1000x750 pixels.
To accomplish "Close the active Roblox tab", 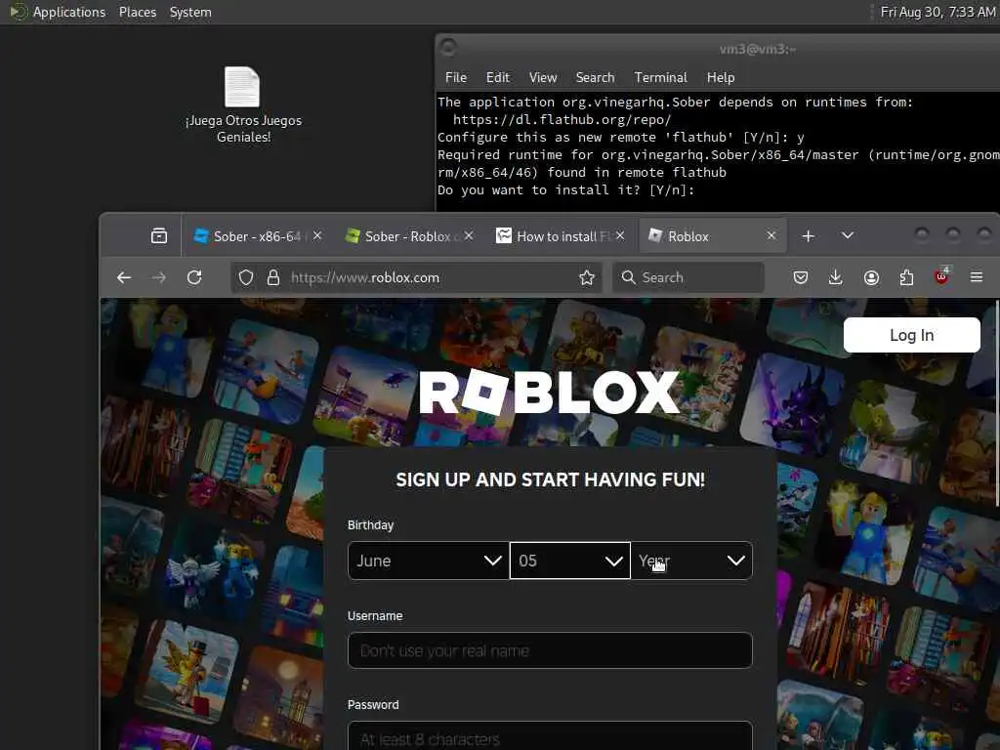I will click(771, 236).
